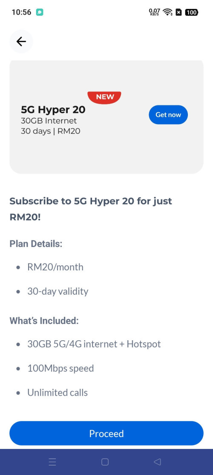The image size is (213, 475).
Task: Select the Subscribe to 5G Hyper 20 heading
Action: coord(91,209)
